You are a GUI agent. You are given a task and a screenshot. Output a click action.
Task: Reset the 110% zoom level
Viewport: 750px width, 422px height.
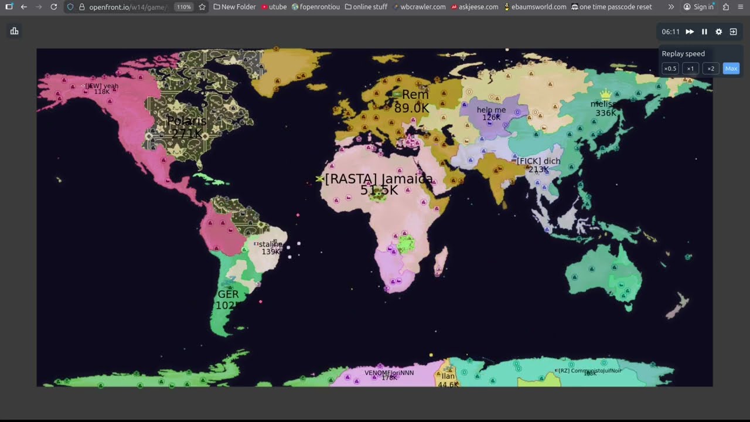tap(184, 7)
